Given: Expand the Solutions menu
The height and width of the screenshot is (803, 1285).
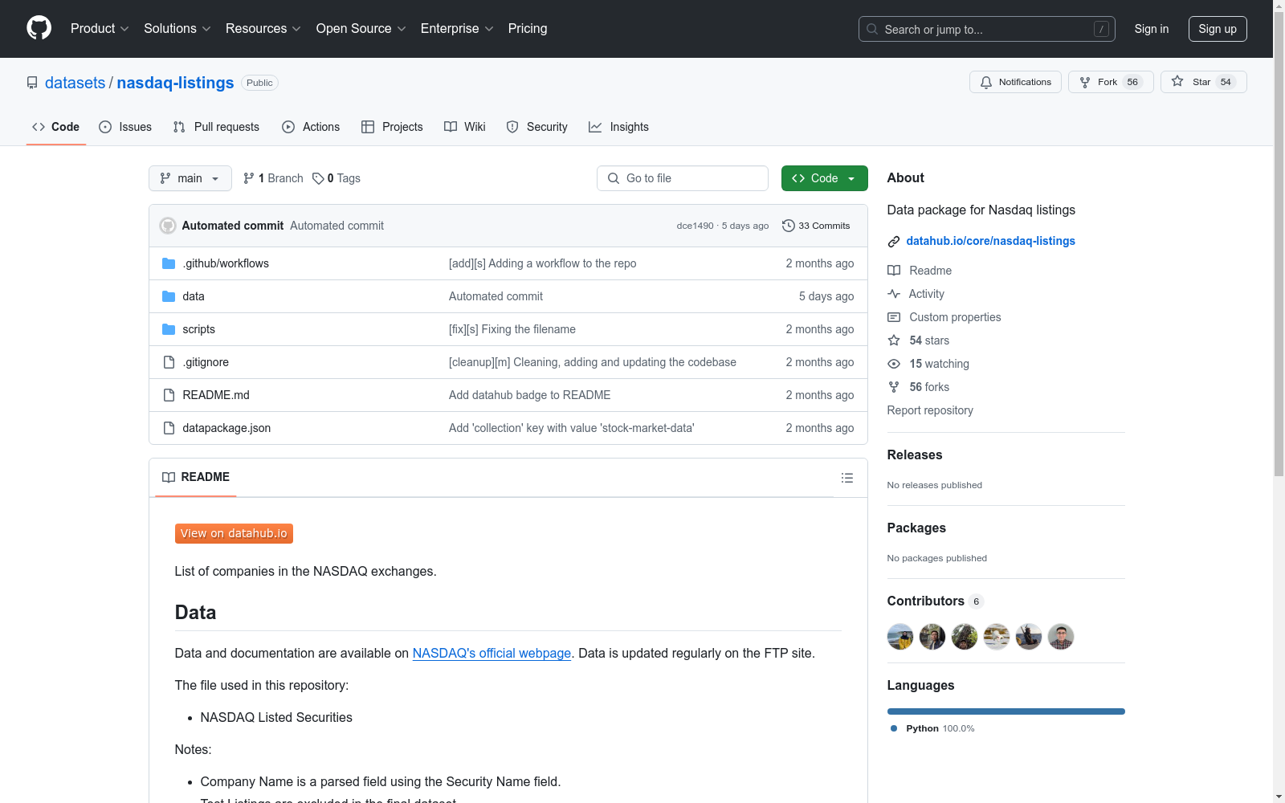Looking at the screenshot, I should coord(177,29).
